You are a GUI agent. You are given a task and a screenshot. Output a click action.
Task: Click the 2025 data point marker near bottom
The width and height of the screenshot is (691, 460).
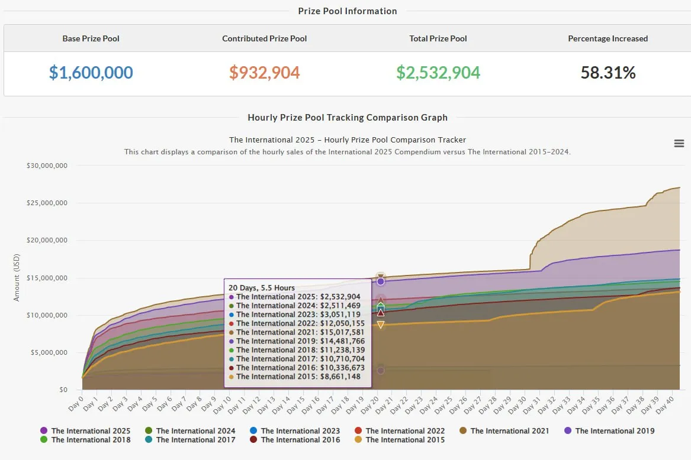[381, 371]
